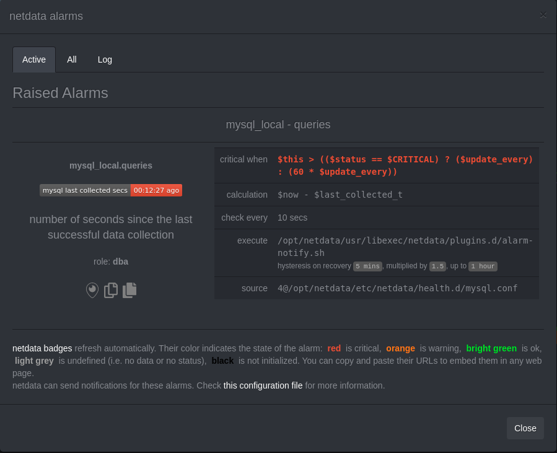
Task: Select the 1.5 multiplier chip
Action: (x=438, y=266)
